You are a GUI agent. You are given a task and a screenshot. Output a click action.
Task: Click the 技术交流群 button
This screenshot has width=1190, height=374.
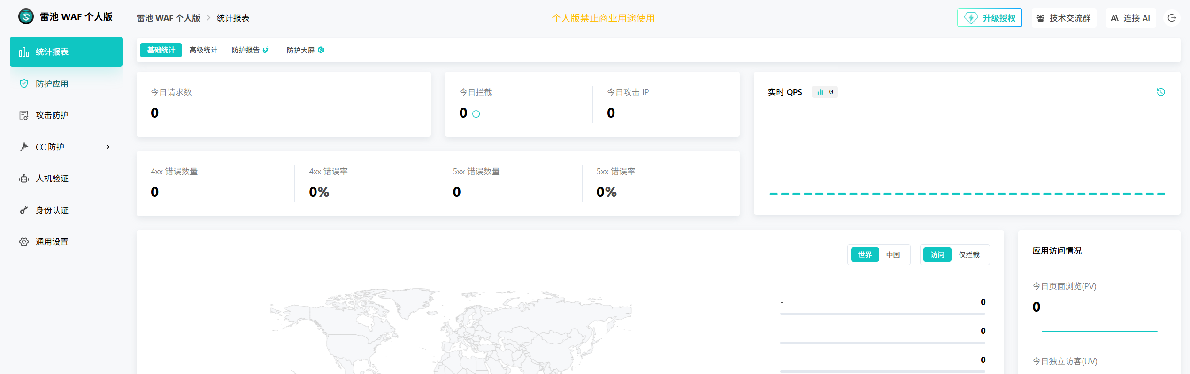pos(1064,18)
